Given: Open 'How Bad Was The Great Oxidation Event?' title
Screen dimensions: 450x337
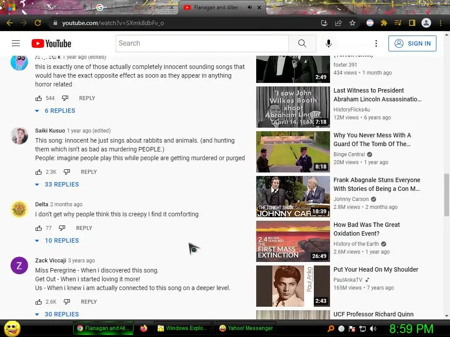Looking at the screenshot, I should [367, 229].
